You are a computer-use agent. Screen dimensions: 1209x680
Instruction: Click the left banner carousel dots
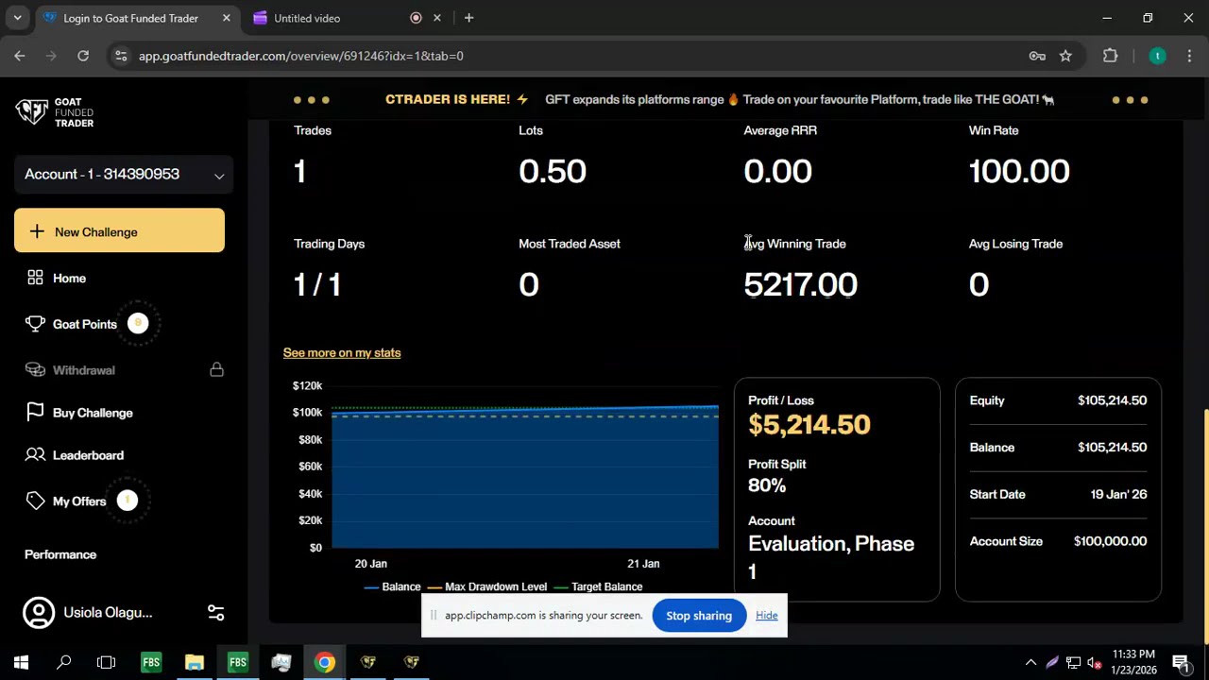[312, 100]
